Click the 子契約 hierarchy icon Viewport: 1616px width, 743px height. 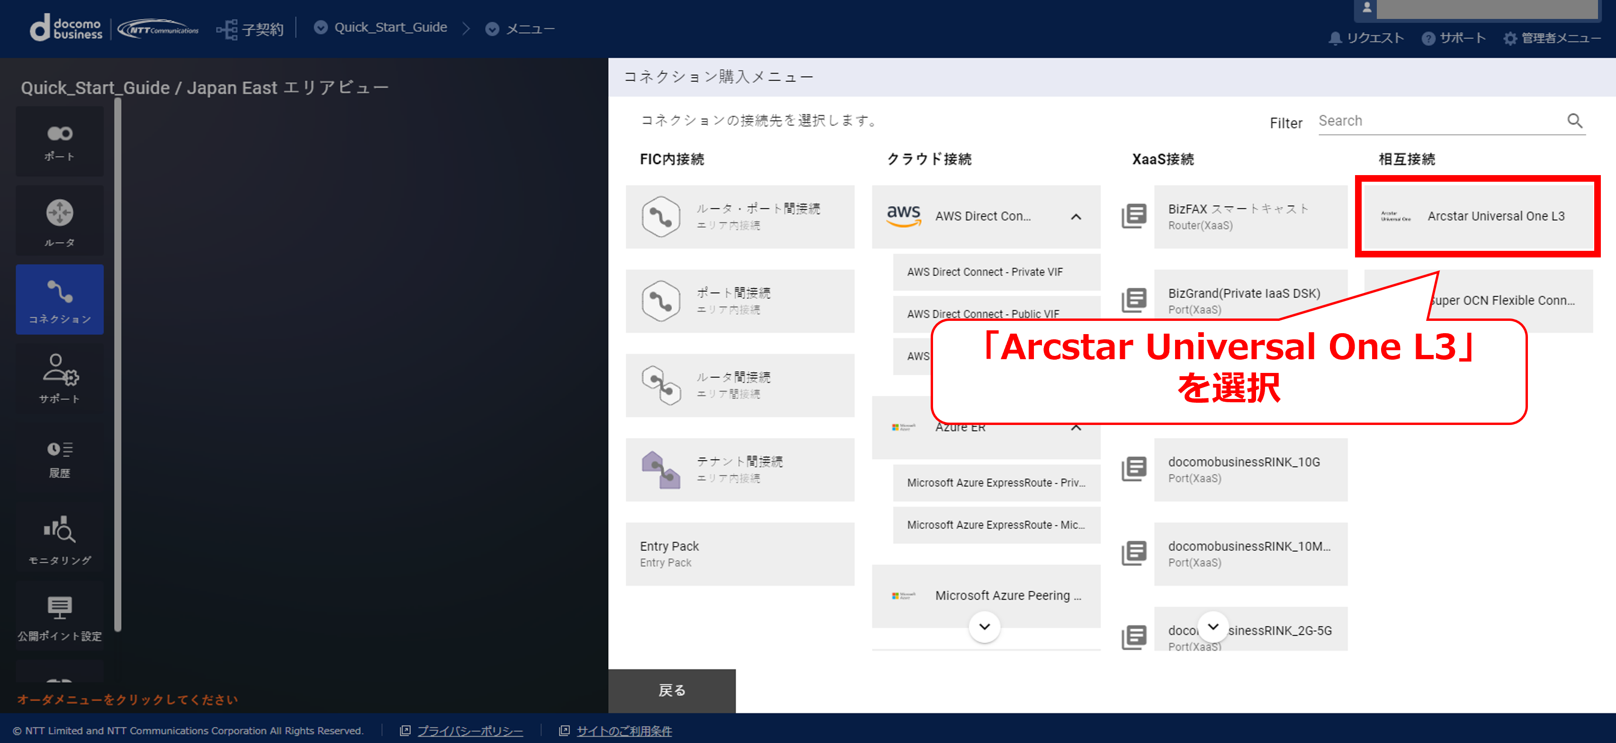[x=226, y=29]
